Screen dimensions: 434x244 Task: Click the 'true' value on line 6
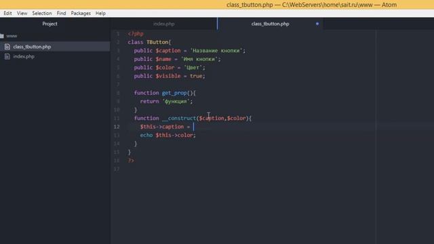tap(196, 76)
